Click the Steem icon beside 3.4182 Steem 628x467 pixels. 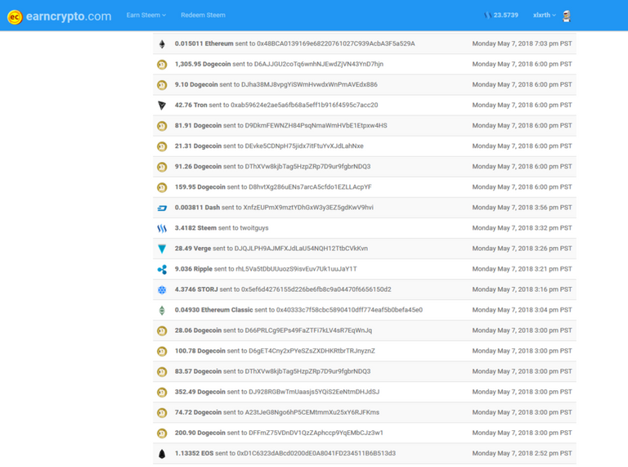click(x=162, y=228)
